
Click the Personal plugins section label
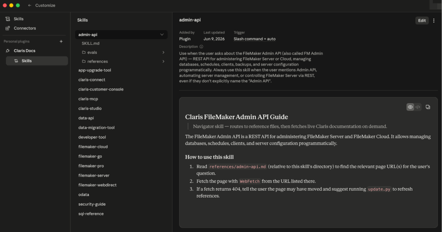(17, 41)
